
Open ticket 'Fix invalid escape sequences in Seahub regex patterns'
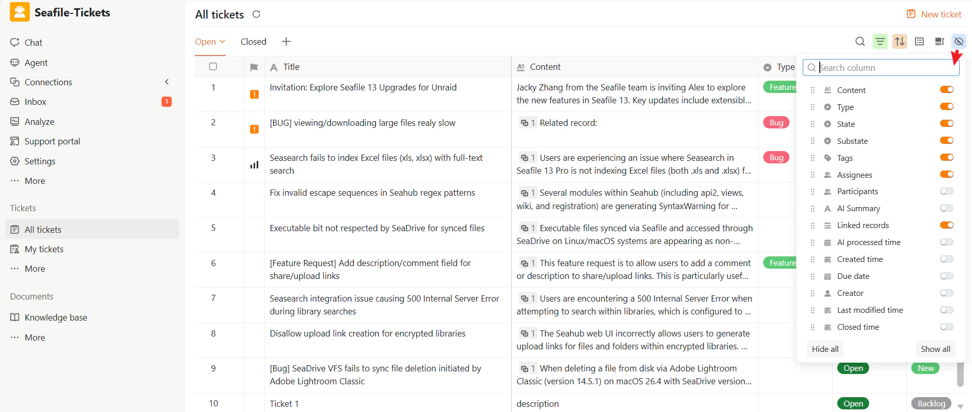tap(372, 193)
